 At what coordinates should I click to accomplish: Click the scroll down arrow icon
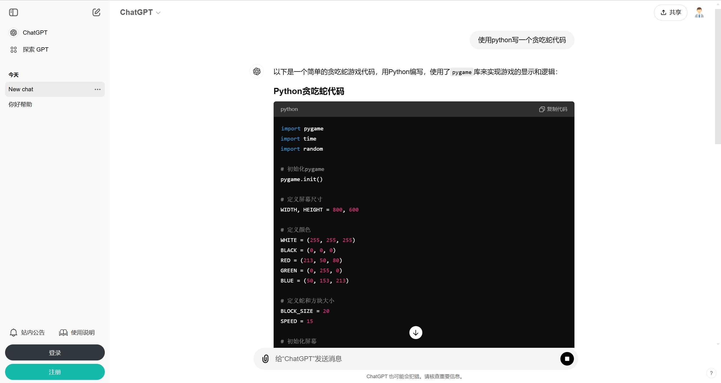click(415, 332)
